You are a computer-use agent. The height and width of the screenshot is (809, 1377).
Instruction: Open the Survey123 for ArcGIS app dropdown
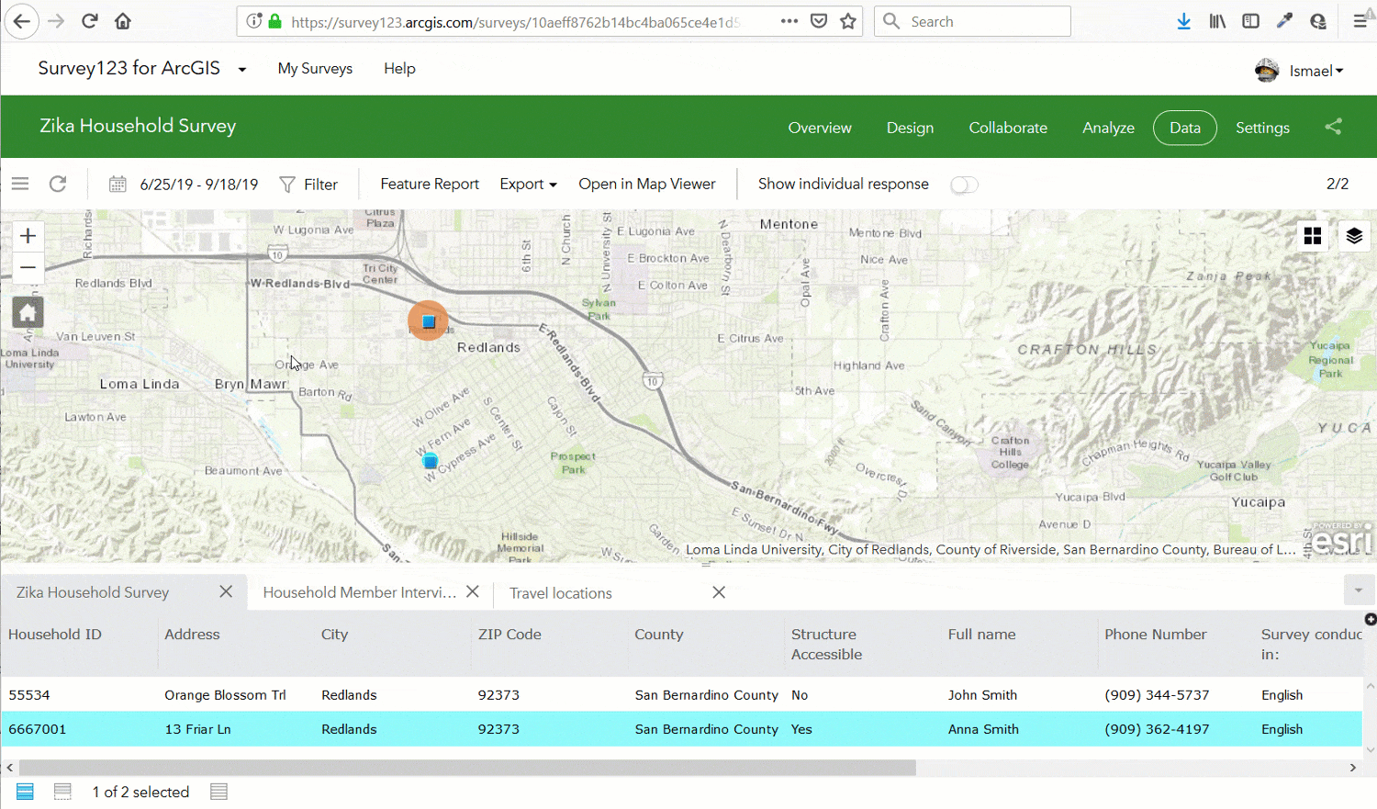(241, 69)
